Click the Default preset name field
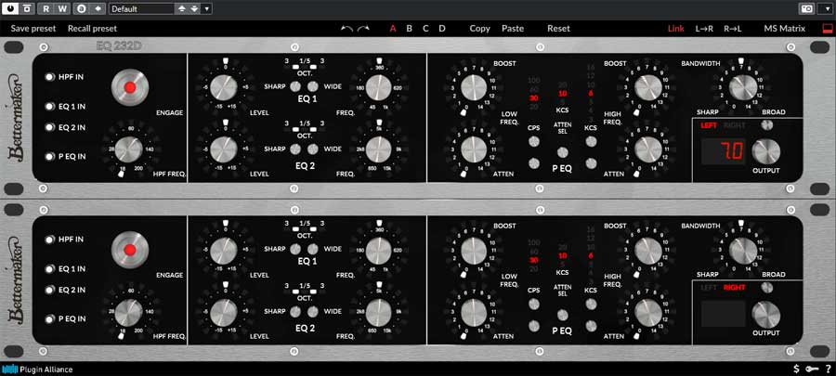The height and width of the screenshot is (376, 836). pos(141,8)
